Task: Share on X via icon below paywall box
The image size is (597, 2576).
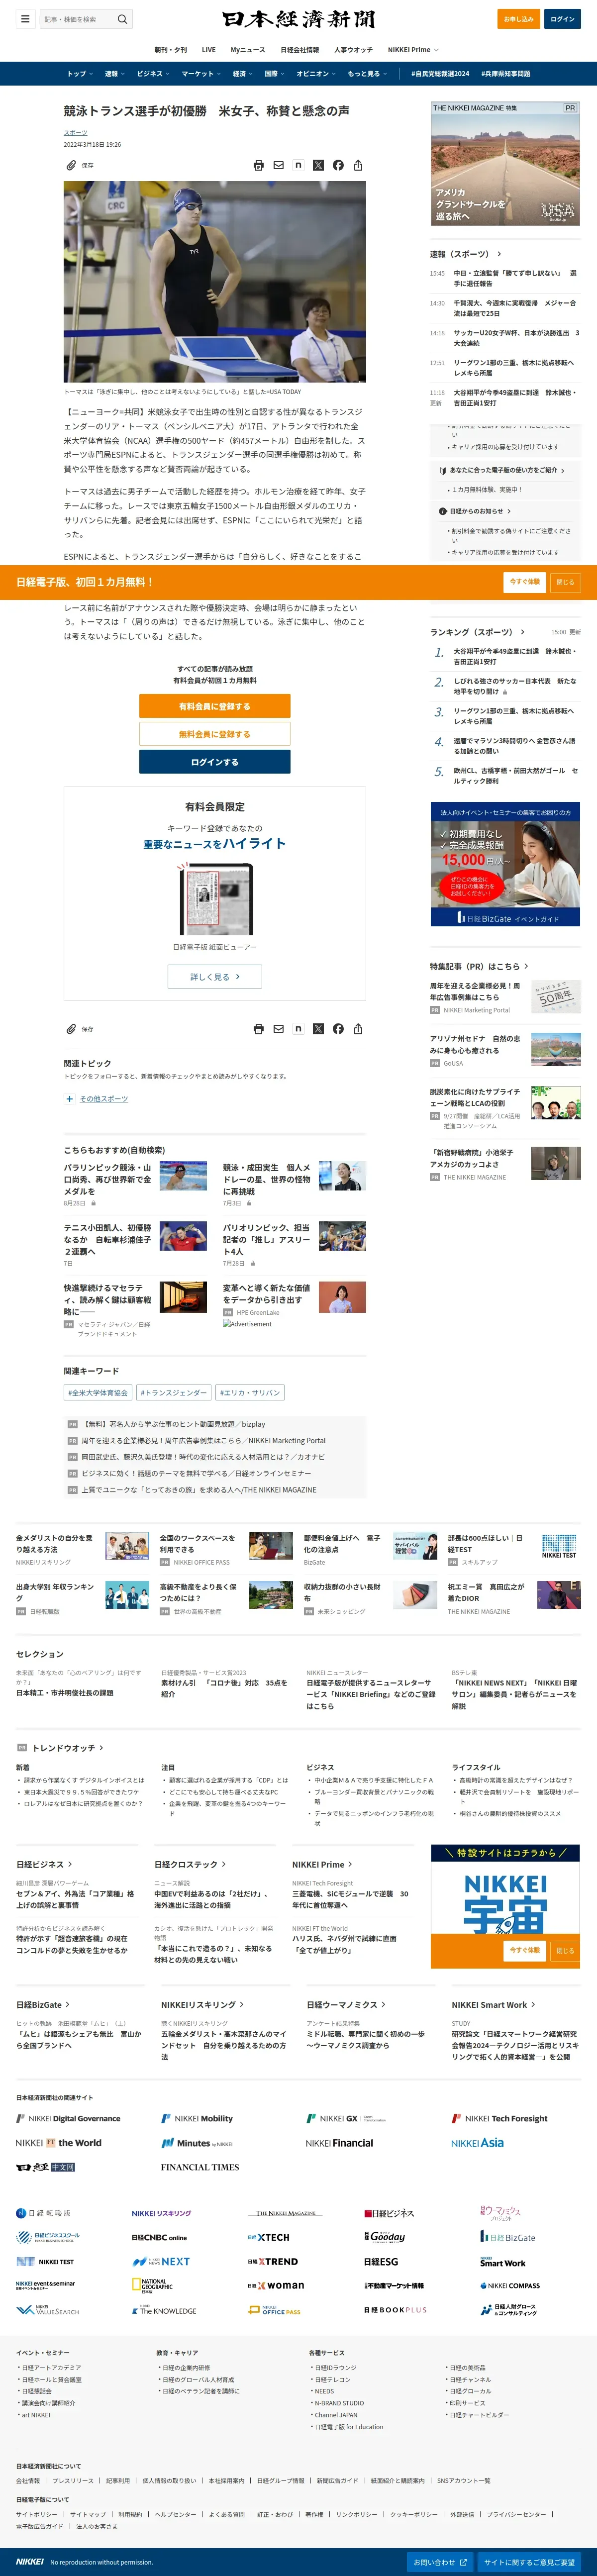Action: click(318, 1029)
